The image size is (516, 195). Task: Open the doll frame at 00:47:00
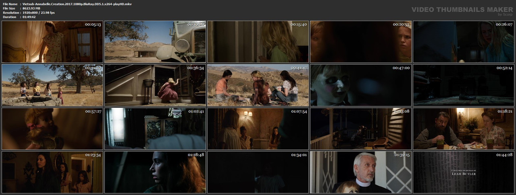click(361, 85)
